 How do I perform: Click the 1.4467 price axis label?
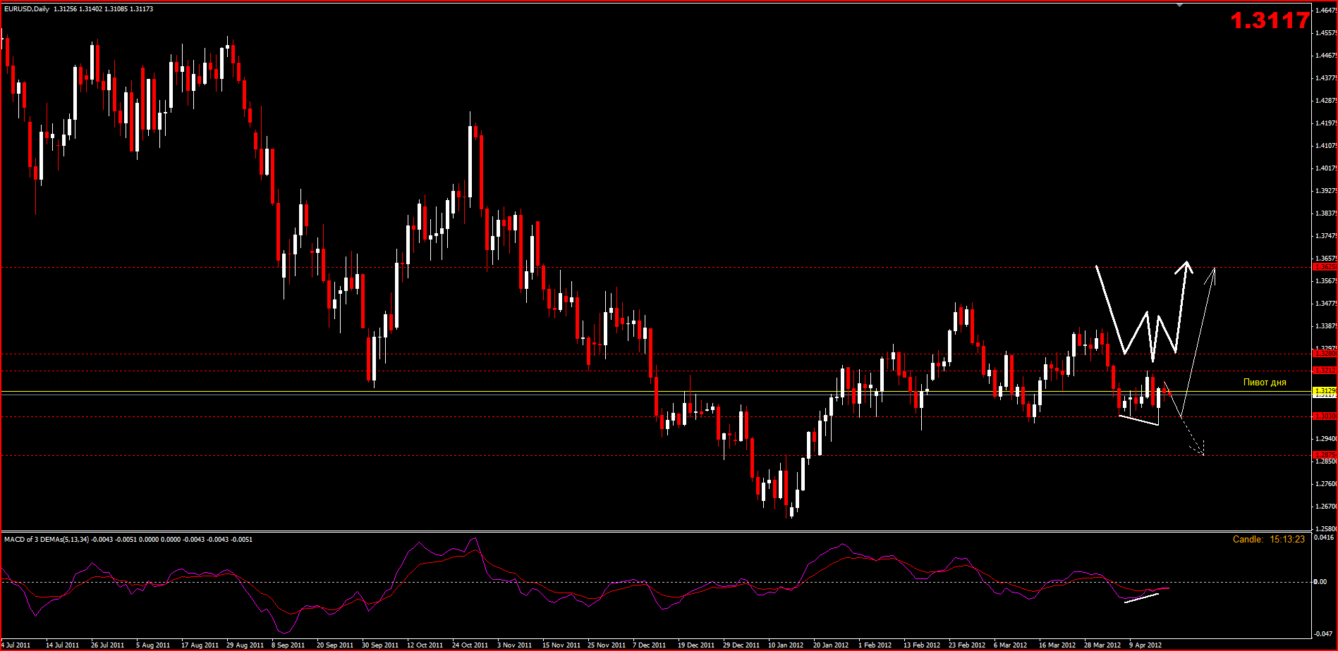1326,56
